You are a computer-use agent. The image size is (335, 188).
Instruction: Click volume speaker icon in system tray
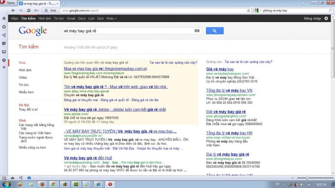[x=302, y=185]
